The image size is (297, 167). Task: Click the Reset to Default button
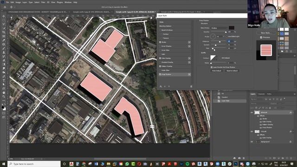(232, 71)
